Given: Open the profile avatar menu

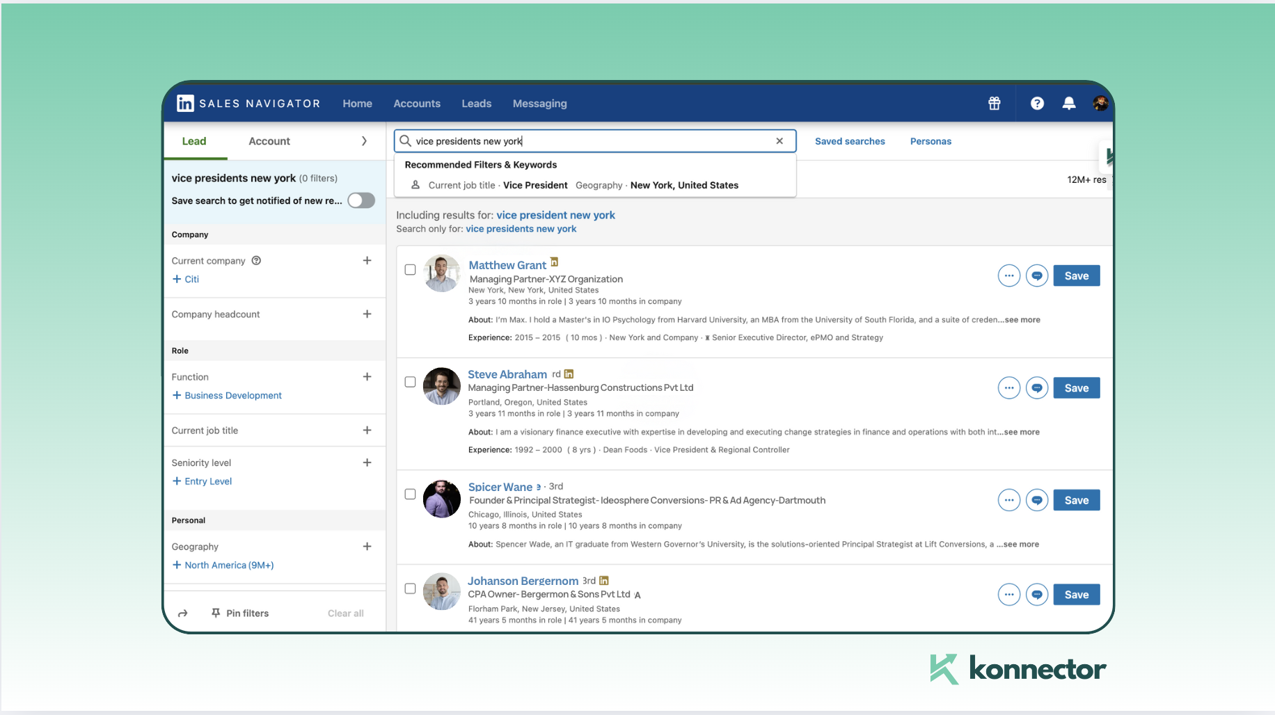Looking at the screenshot, I should point(1100,104).
